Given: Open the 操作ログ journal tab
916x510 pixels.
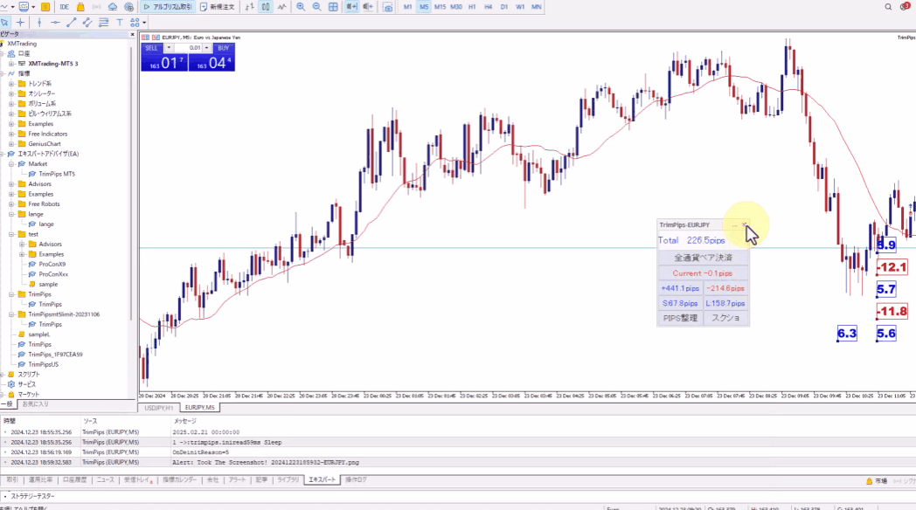Looking at the screenshot, I should (356, 479).
